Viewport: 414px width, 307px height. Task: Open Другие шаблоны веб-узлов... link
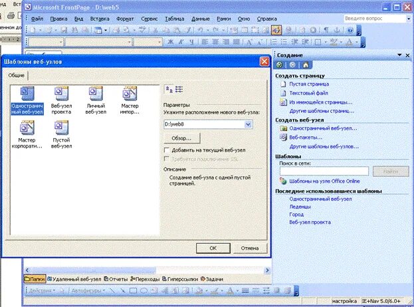point(324,146)
